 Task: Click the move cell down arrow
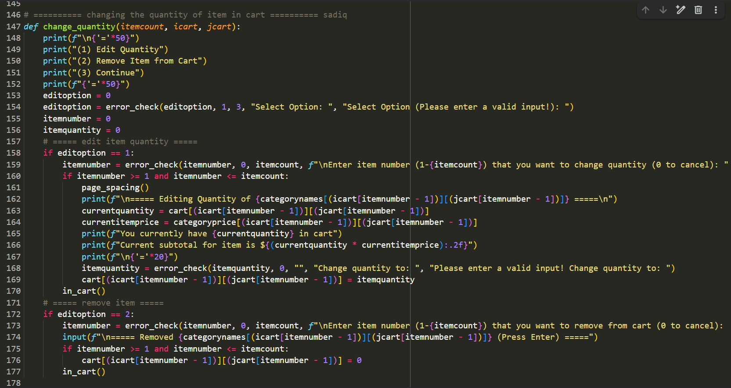coord(663,10)
